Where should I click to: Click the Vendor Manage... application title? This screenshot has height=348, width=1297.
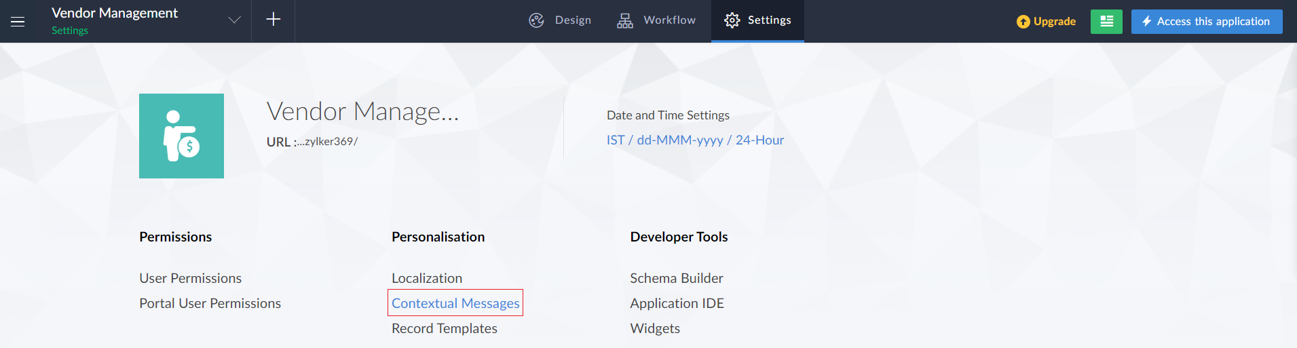click(362, 111)
